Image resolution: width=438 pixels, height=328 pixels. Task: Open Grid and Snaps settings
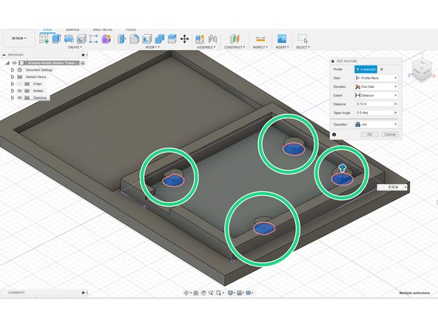click(240, 293)
